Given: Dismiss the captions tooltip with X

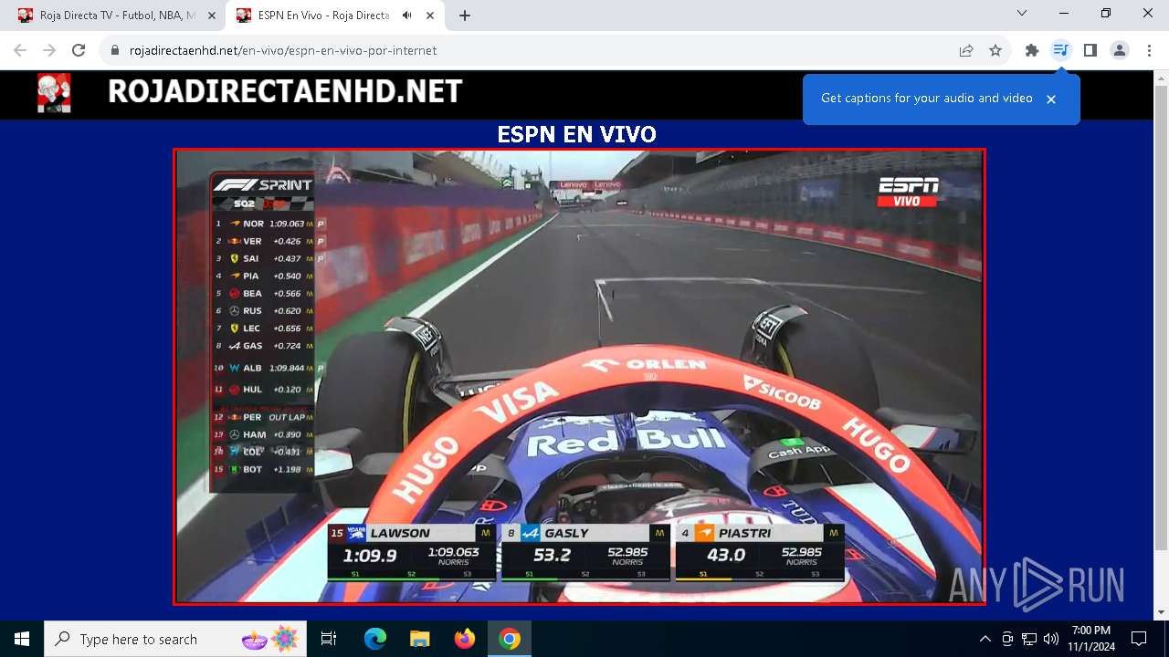Looking at the screenshot, I should coord(1051,99).
